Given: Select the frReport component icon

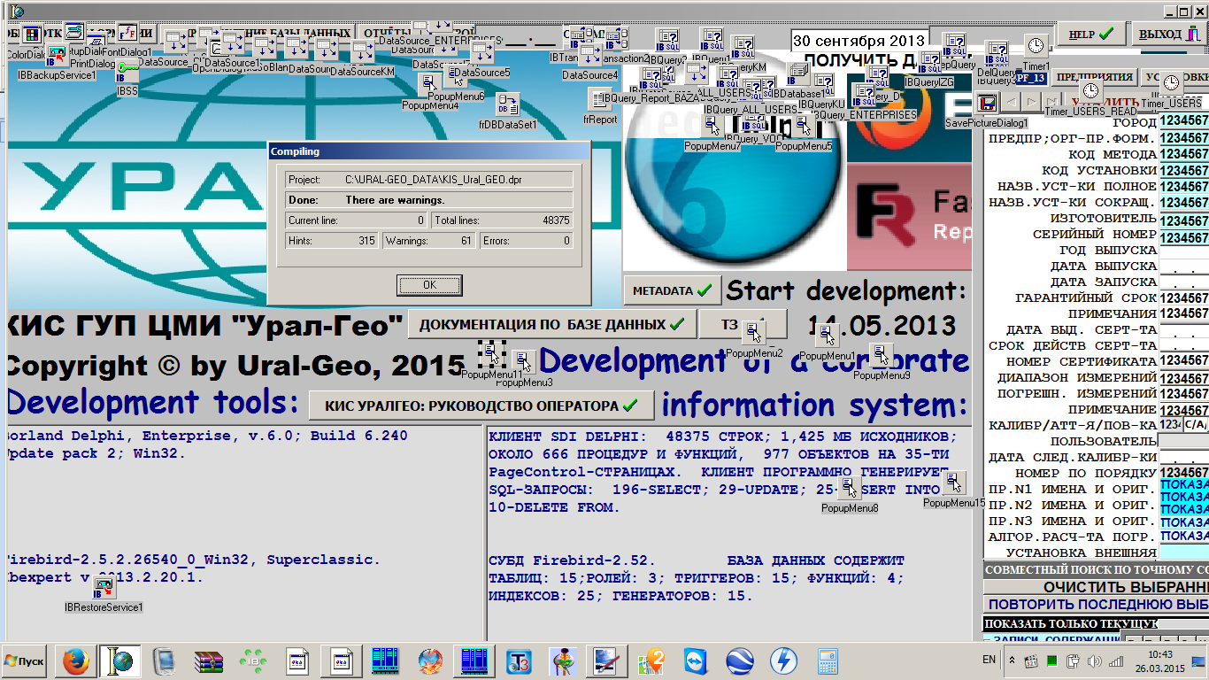Looking at the screenshot, I should point(600,99).
